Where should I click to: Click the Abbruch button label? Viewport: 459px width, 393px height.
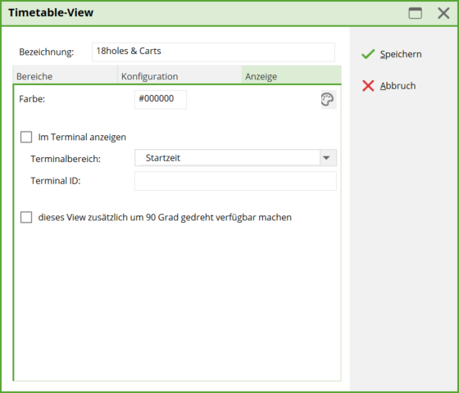pos(398,86)
